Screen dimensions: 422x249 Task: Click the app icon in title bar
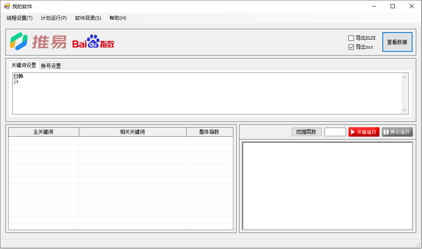point(7,6)
